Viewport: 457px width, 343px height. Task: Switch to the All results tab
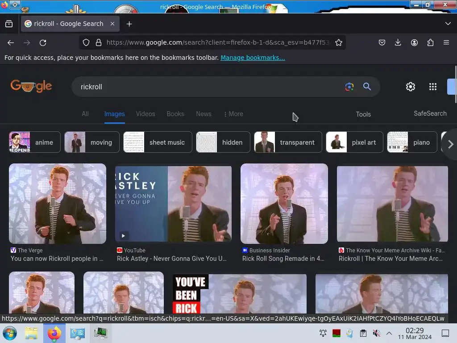click(85, 114)
